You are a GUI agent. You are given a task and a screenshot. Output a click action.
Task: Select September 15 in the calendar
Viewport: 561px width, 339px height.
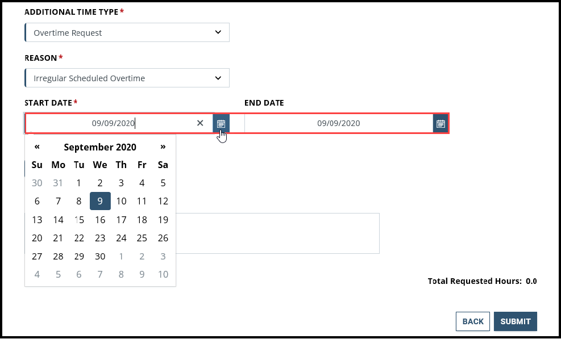click(x=79, y=220)
